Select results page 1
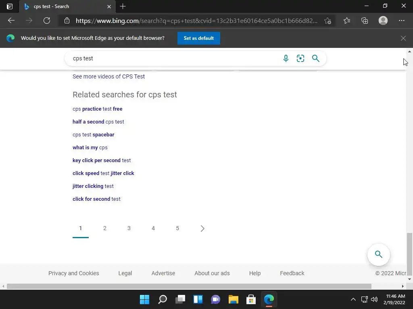 [x=81, y=229]
